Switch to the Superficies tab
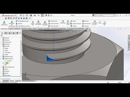 pos(17,29)
